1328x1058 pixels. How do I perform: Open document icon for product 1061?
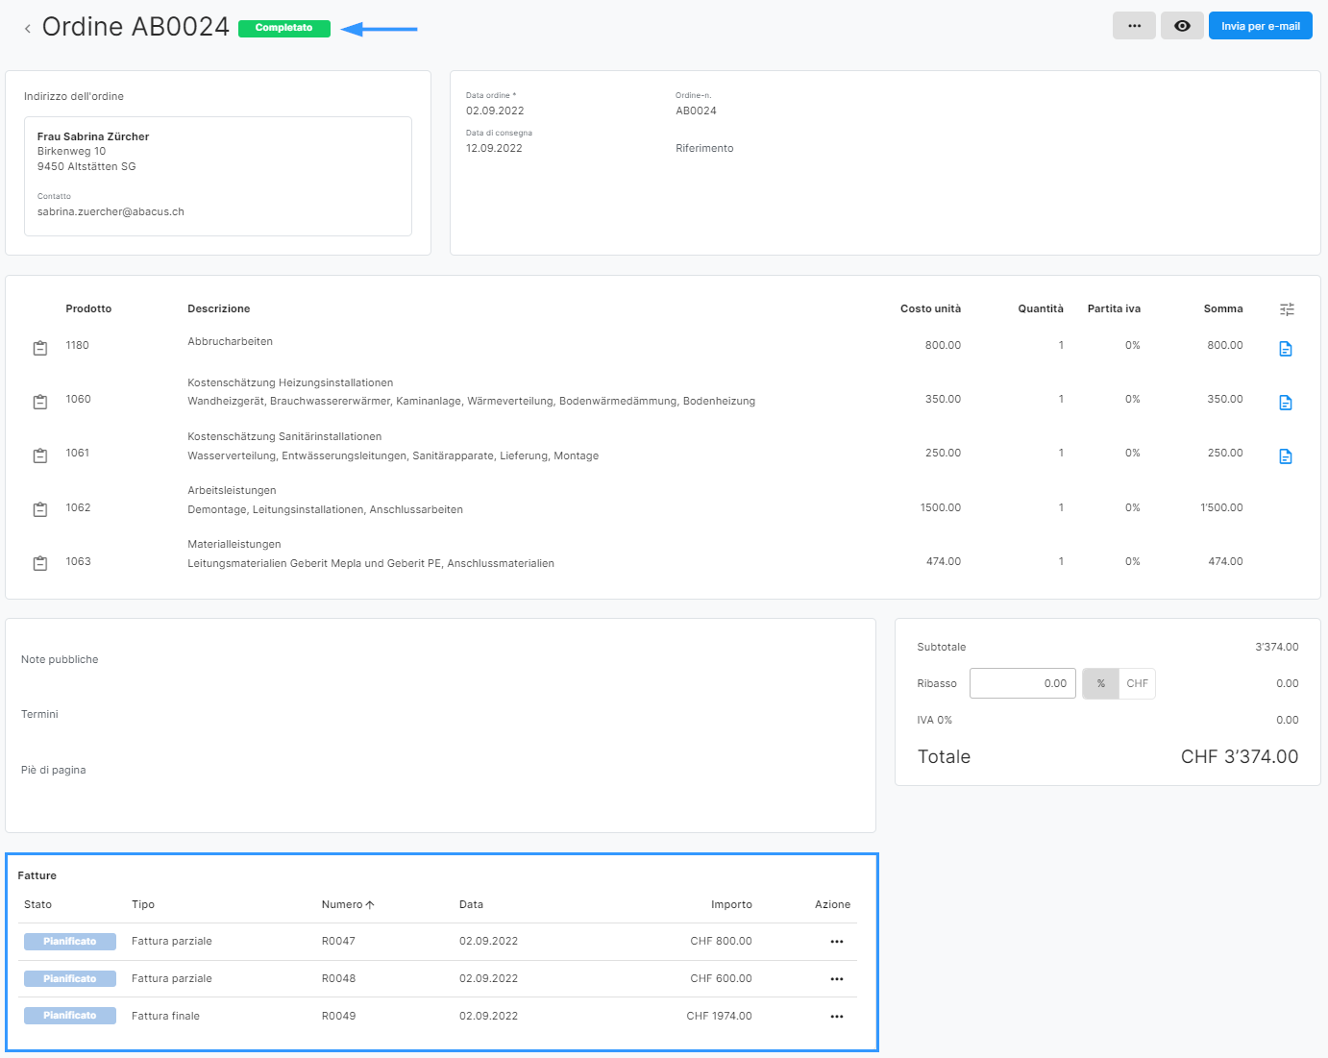coord(1286,456)
